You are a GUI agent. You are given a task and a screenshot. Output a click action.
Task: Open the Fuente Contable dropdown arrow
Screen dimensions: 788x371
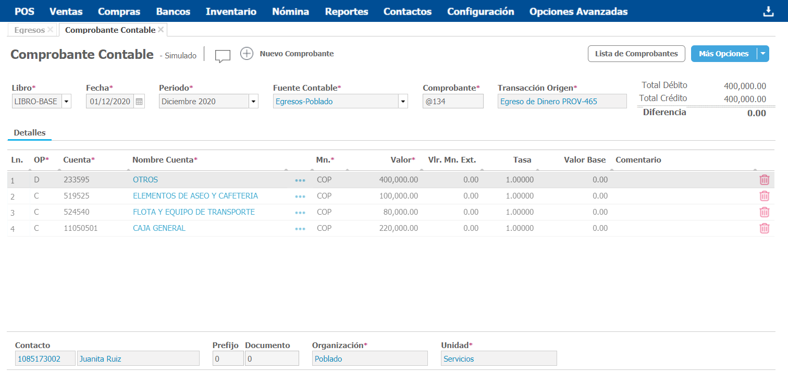click(403, 102)
